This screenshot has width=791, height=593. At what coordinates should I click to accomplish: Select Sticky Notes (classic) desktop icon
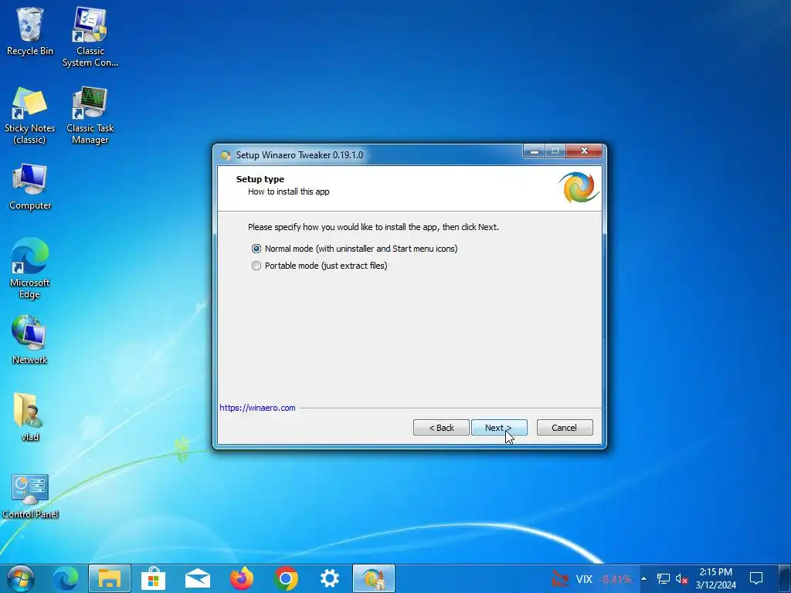pyautogui.click(x=30, y=116)
